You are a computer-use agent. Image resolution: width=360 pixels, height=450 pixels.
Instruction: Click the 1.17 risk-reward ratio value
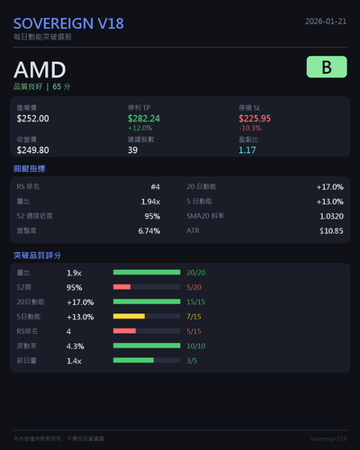[247, 150]
